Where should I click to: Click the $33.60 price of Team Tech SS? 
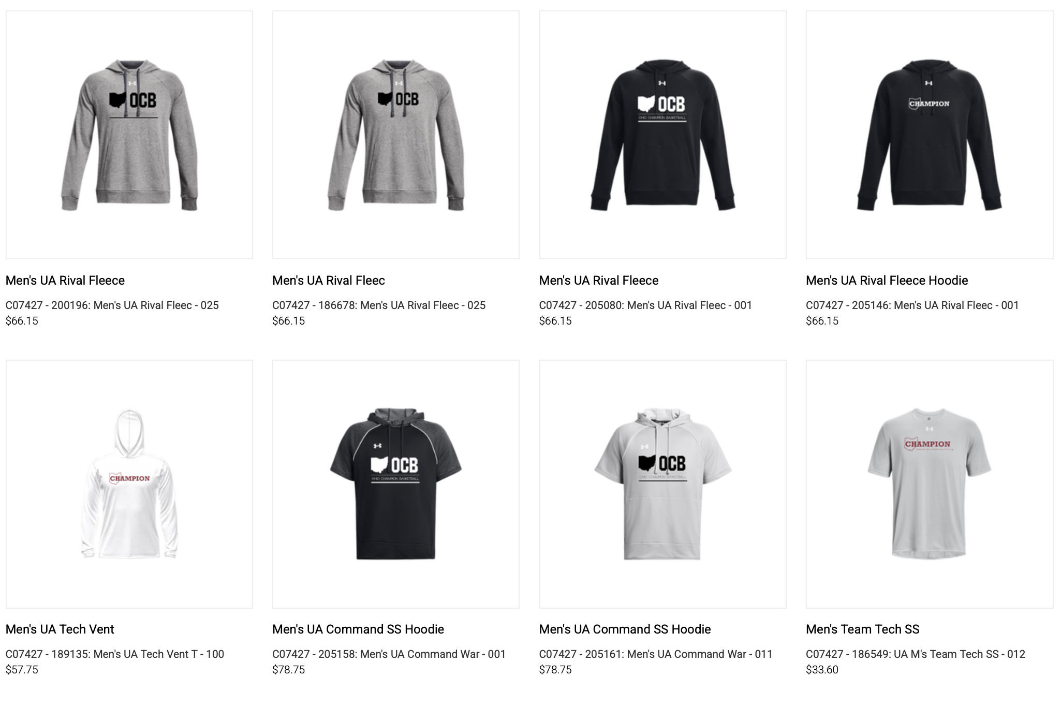point(822,670)
